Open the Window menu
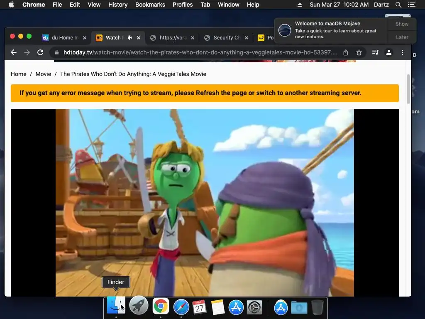Screen dimensions: 425x319 click(x=229, y=5)
